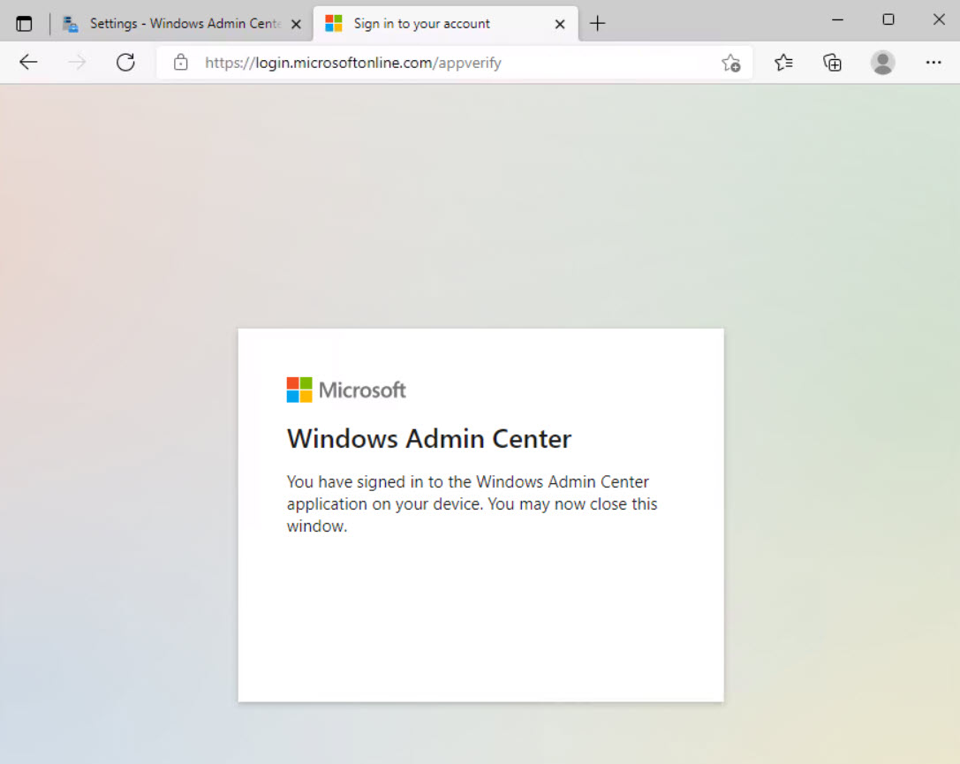Viewport: 960px width, 764px height.
Task: Click the Back navigation arrow
Action: (28, 62)
